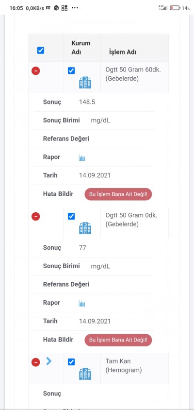Uncheck the Ogtt 50 Gram 60dk checkbox
Image resolution: width=194 pixels, height=410 pixels.
(71, 70)
